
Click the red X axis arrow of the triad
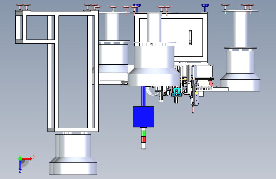click(27, 159)
